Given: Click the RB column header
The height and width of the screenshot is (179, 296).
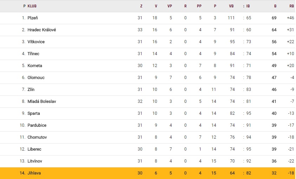Looking at the screenshot, I should tap(291, 6).
